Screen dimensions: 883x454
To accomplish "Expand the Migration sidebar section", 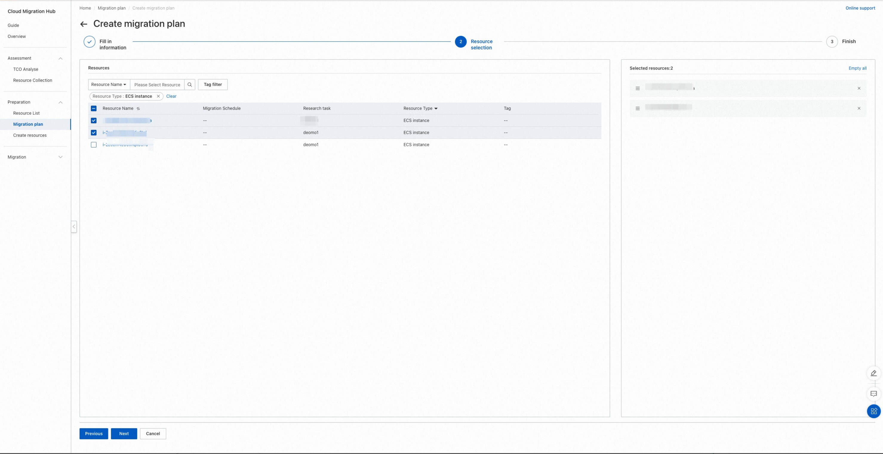I will pos(60,157).
